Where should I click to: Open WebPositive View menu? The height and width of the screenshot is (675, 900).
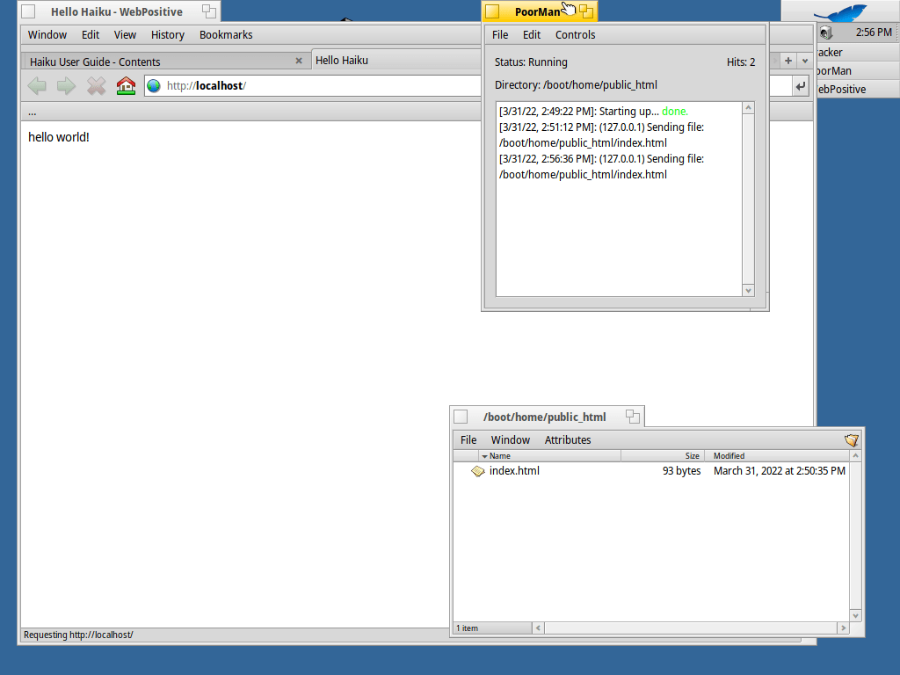tap(125, 34)
